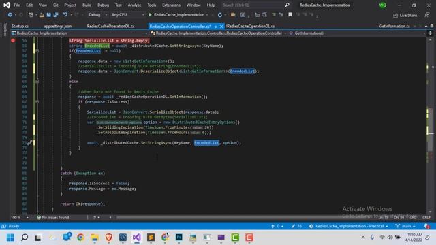Click the No issues found indicator
The image size is (436, 245).
pos(53,218)
